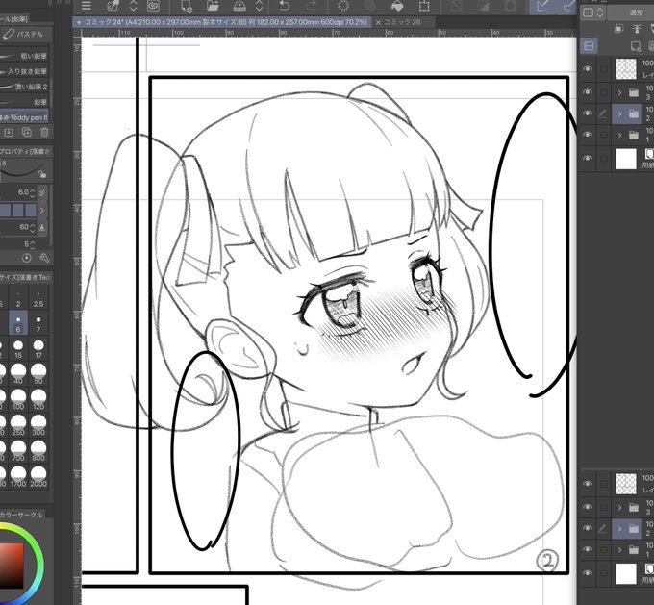Expand anti-aliasing options chevron
The image size is (654, 605).
coord(41,210)
